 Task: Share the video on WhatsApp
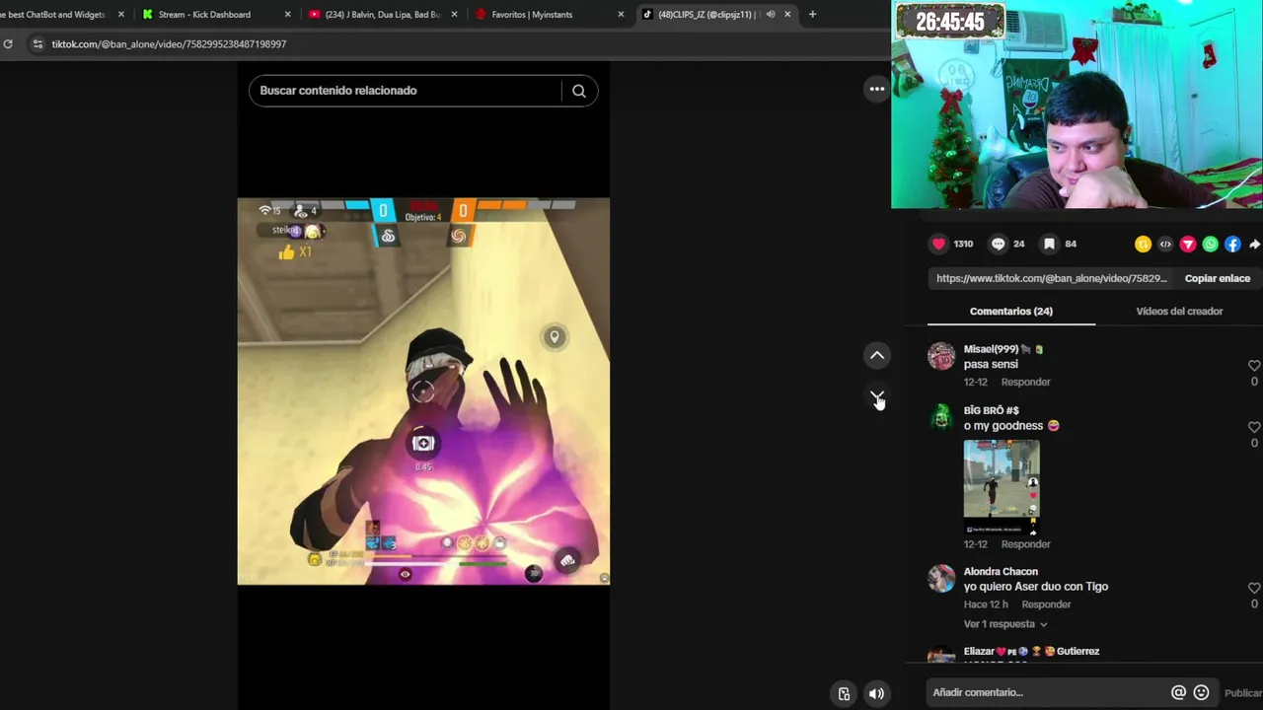(x=1211, y=245)
